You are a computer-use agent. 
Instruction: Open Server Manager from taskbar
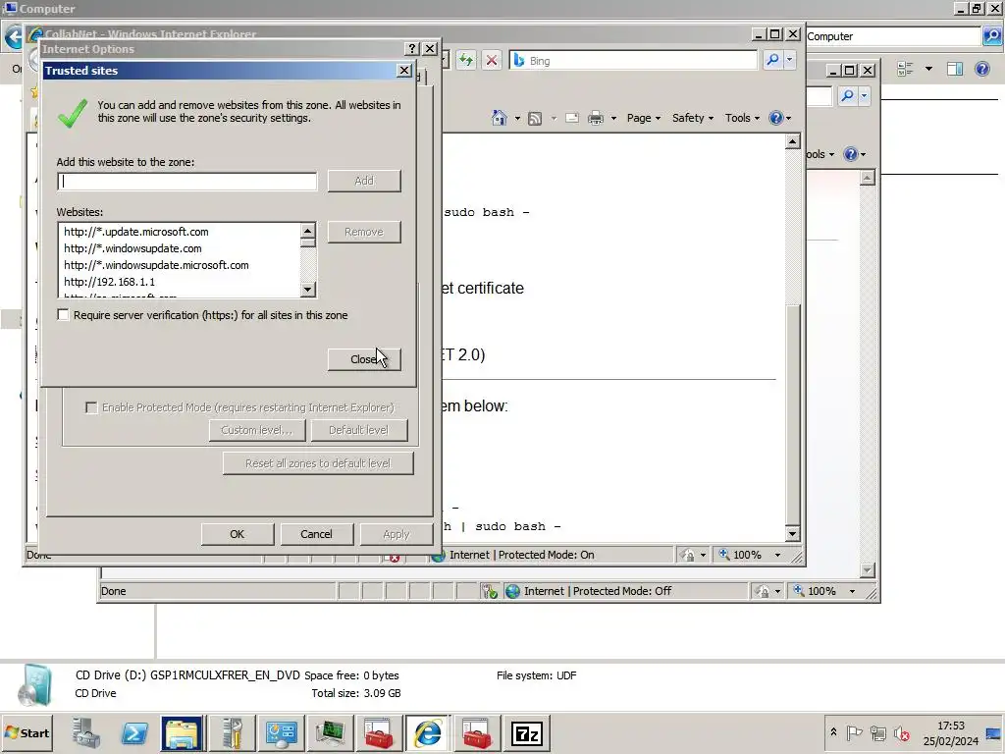(86, 732)
